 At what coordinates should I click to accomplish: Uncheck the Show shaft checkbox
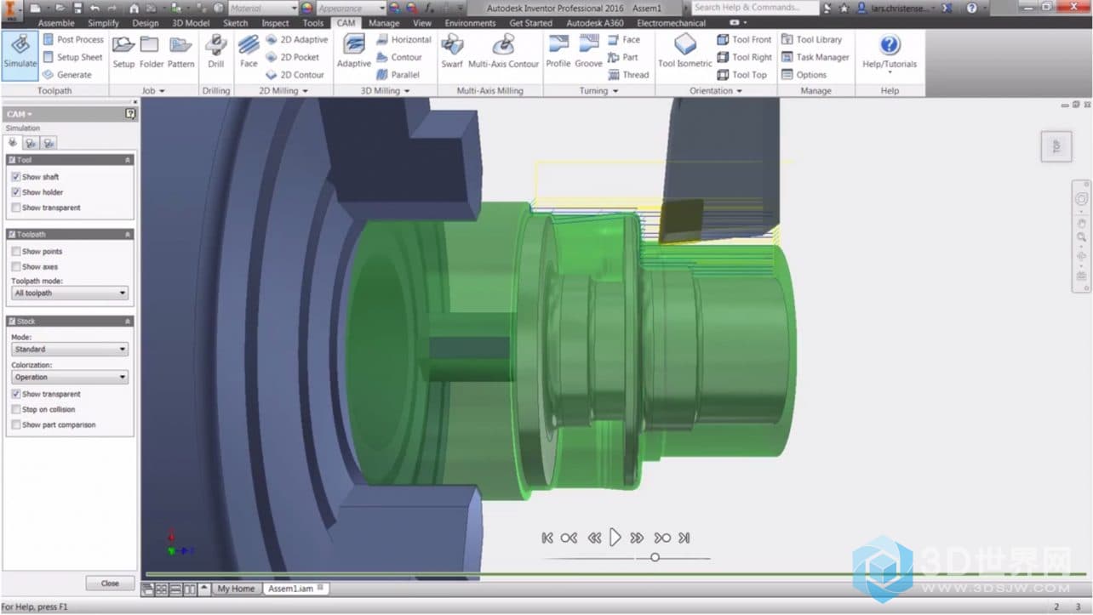coord(16,177)
